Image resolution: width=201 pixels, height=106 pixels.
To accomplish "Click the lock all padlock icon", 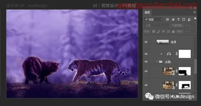I will pos(173,31).
